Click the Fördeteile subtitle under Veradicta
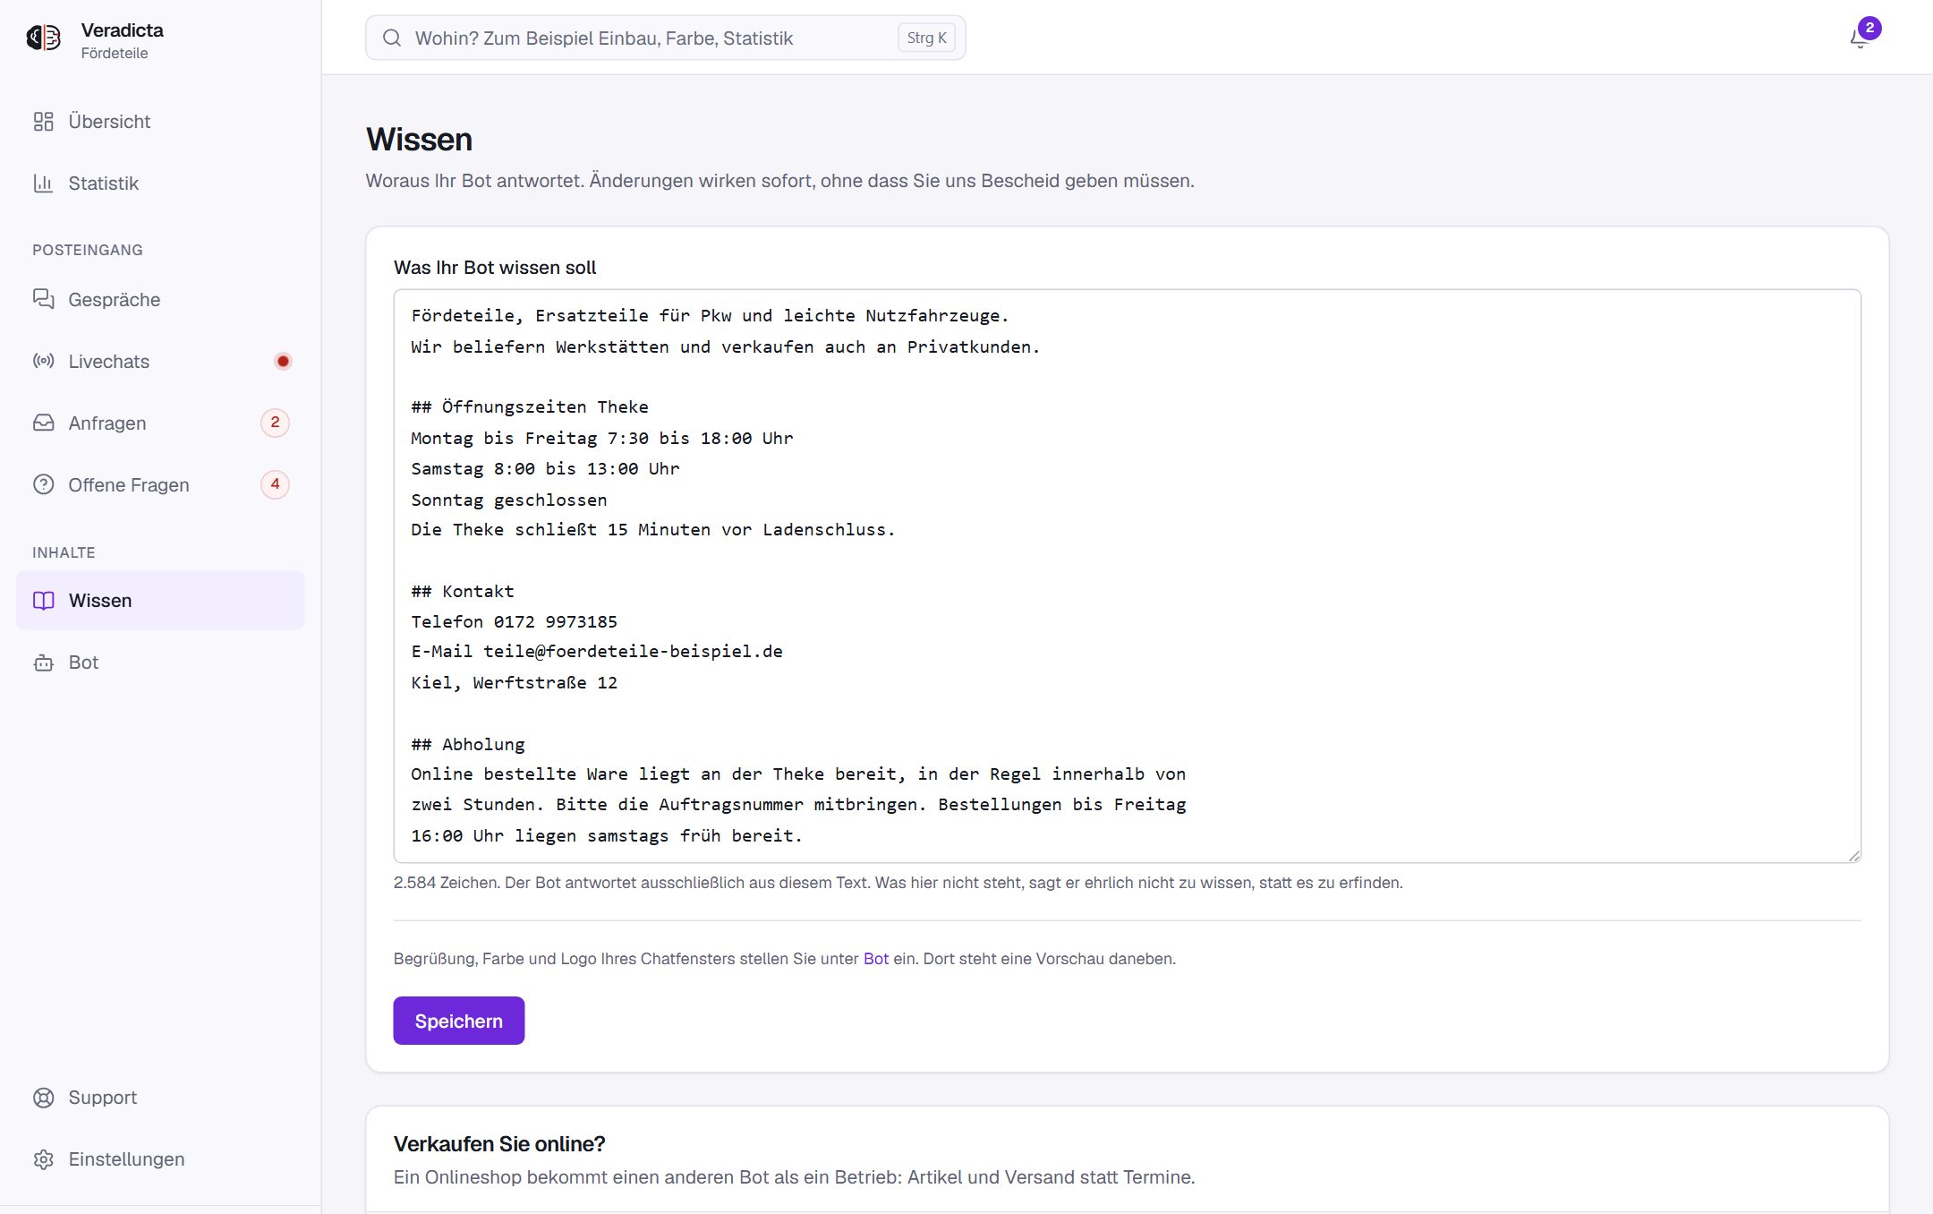Viewport: 1933px width, 1214px height. click(x=115, y=54)
